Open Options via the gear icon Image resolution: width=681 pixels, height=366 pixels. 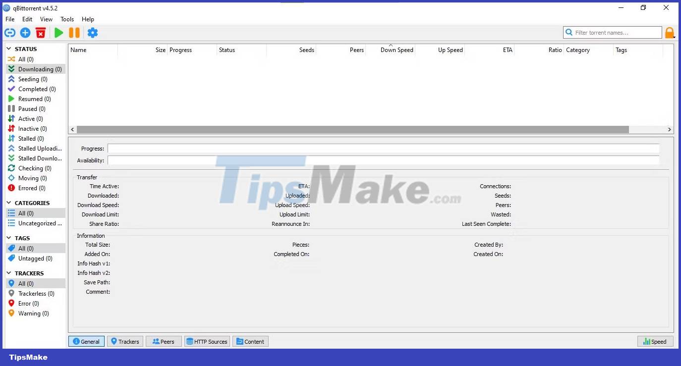(x=93, y=33)
